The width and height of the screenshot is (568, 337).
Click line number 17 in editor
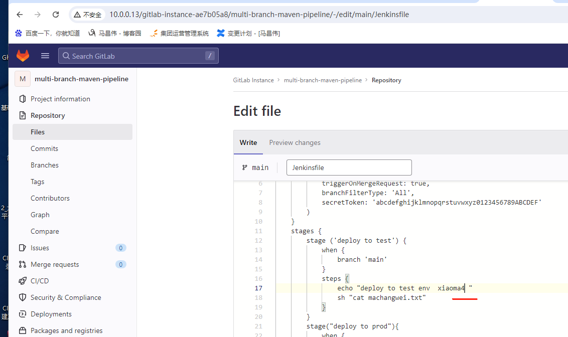coord(258,288)
